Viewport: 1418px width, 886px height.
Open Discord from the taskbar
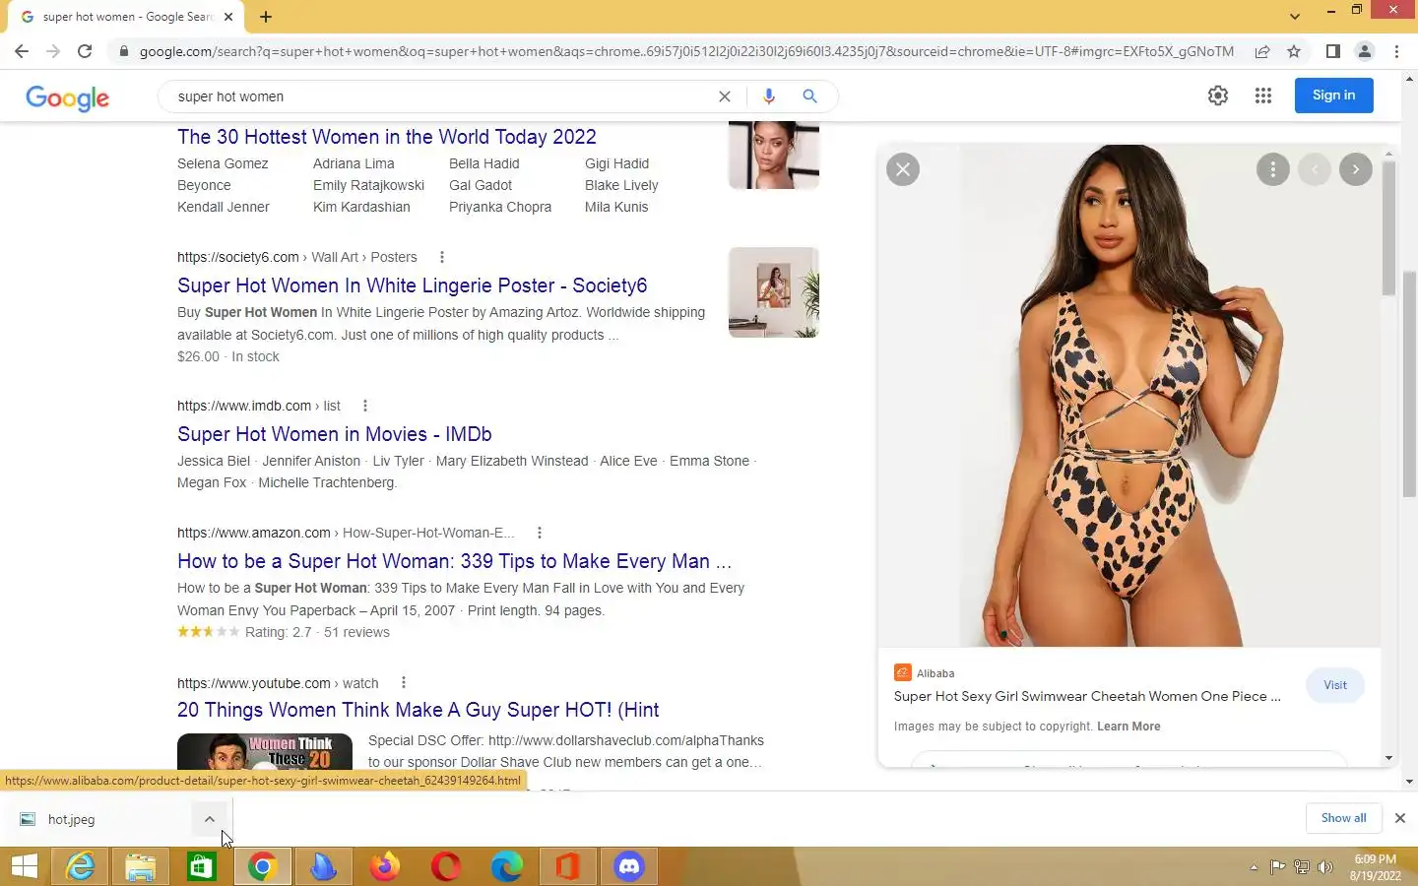click(629, 866)
